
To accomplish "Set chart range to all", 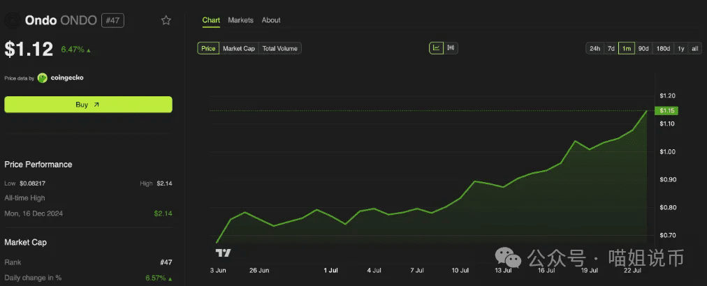I will [x=695, y=48].
